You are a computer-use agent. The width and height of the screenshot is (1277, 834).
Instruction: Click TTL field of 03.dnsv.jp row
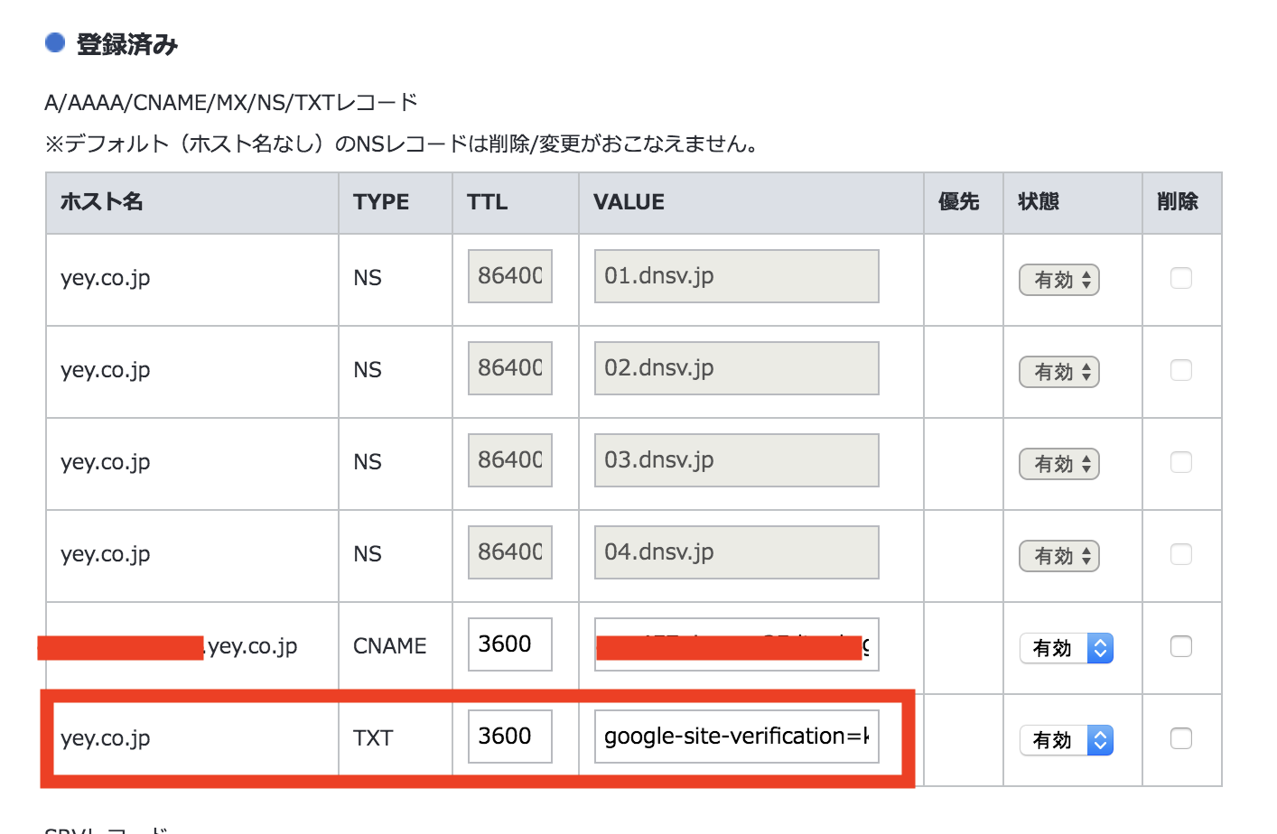coord(509,460)
